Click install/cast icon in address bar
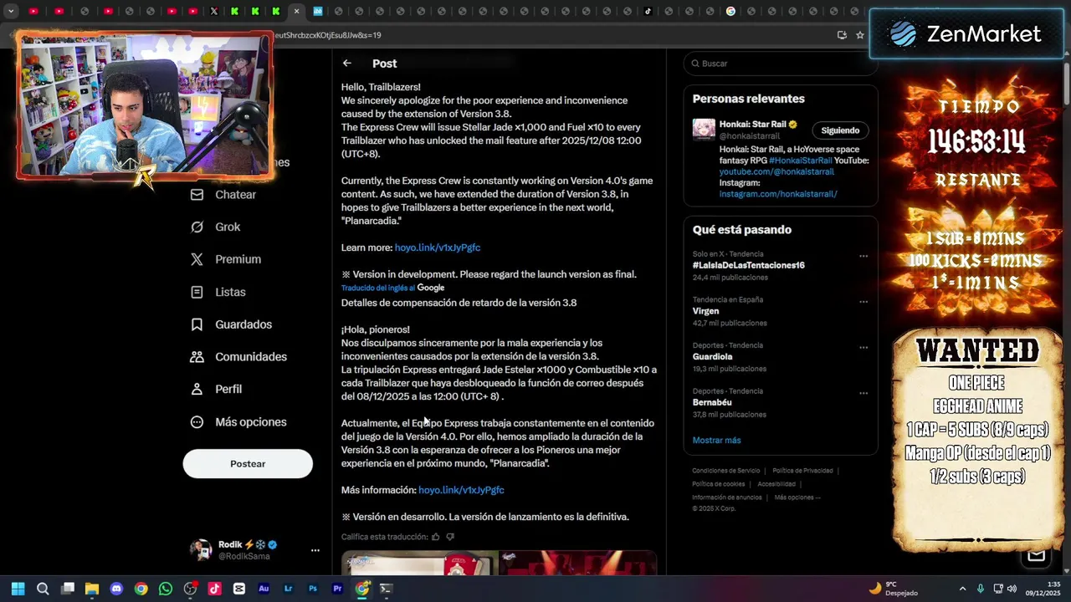The image size is (1071, 602). [842, 35]
